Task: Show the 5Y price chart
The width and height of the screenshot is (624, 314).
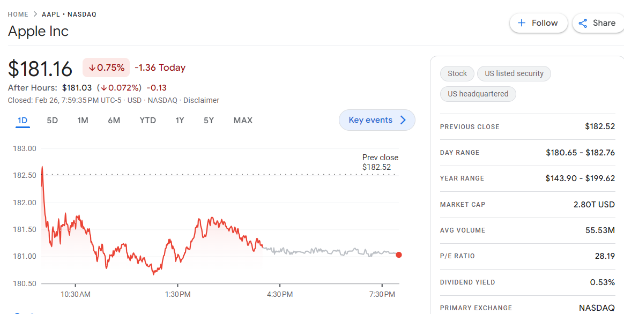Action: [209, 120]
